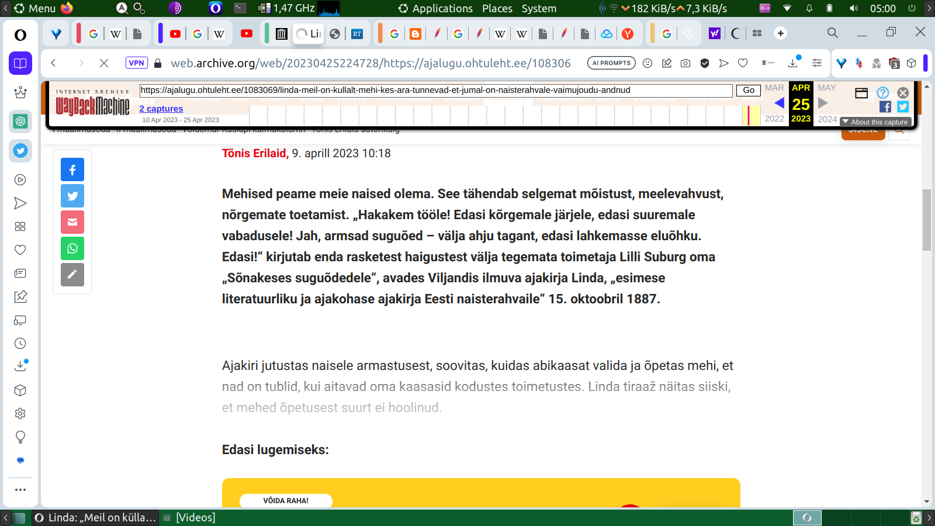This screenshot has width=935, height=526.
Task: Open volume speaker icon in system tray
Action: 854,8
